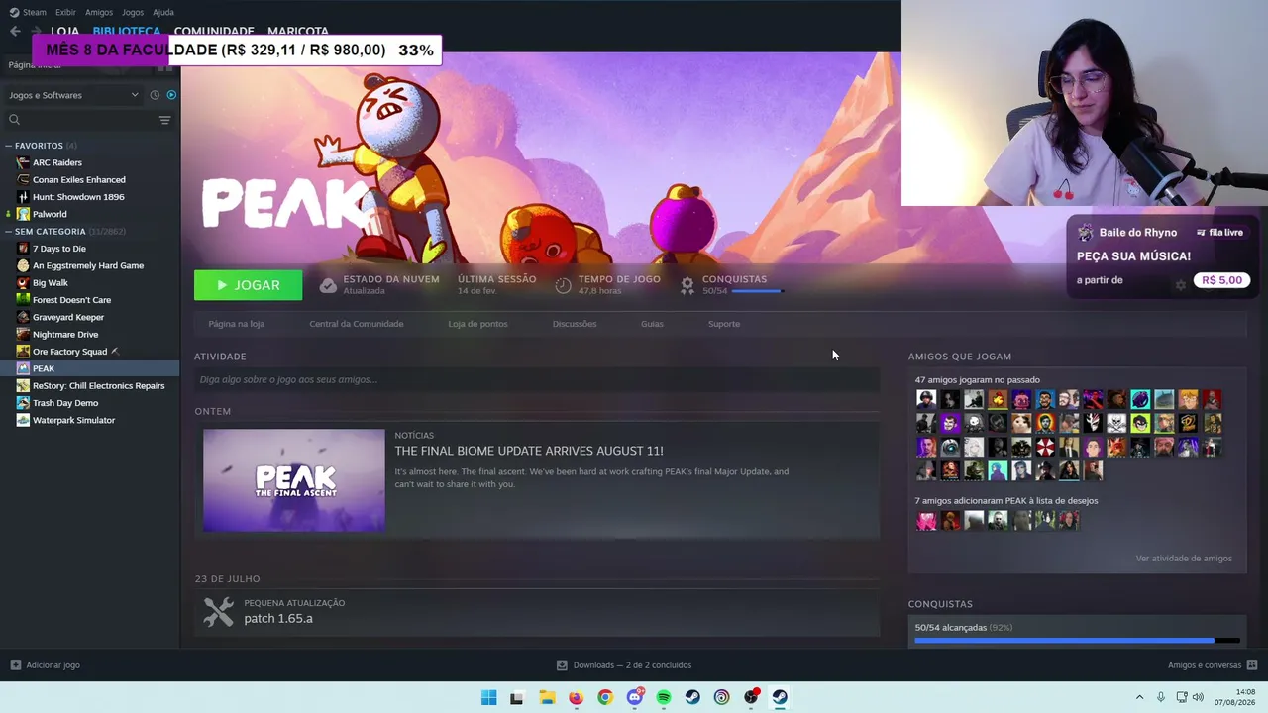The width and height of the screenshot is (1268, 713).
Task: Collapse the FAVORITOS category
Action: [x=8, y=146]
